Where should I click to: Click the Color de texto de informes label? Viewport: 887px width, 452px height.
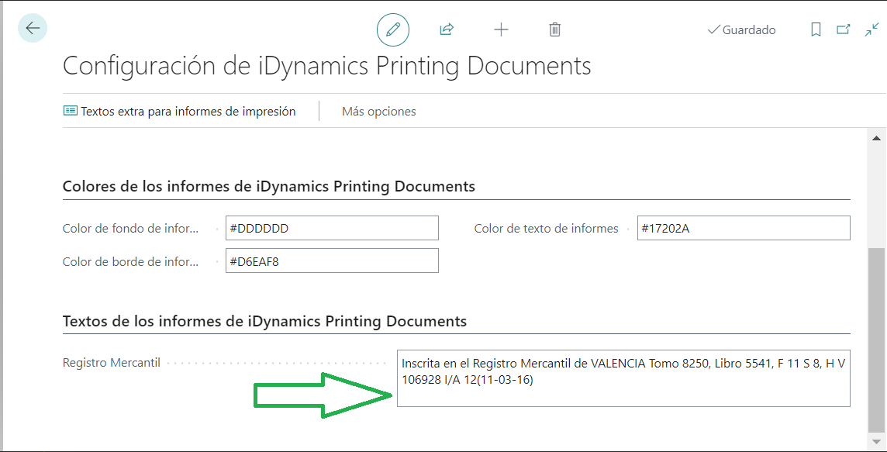(547, 229)
